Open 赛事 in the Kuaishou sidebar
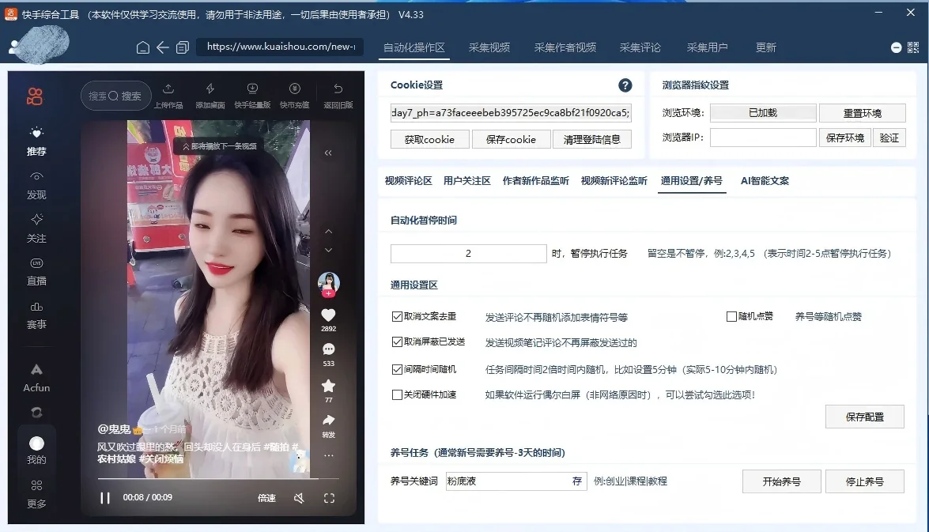929x532 pixels. [36, 315]
